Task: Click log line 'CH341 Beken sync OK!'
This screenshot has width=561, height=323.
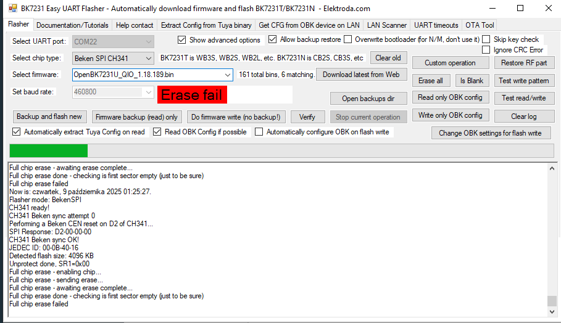Action: click(44, 240)
